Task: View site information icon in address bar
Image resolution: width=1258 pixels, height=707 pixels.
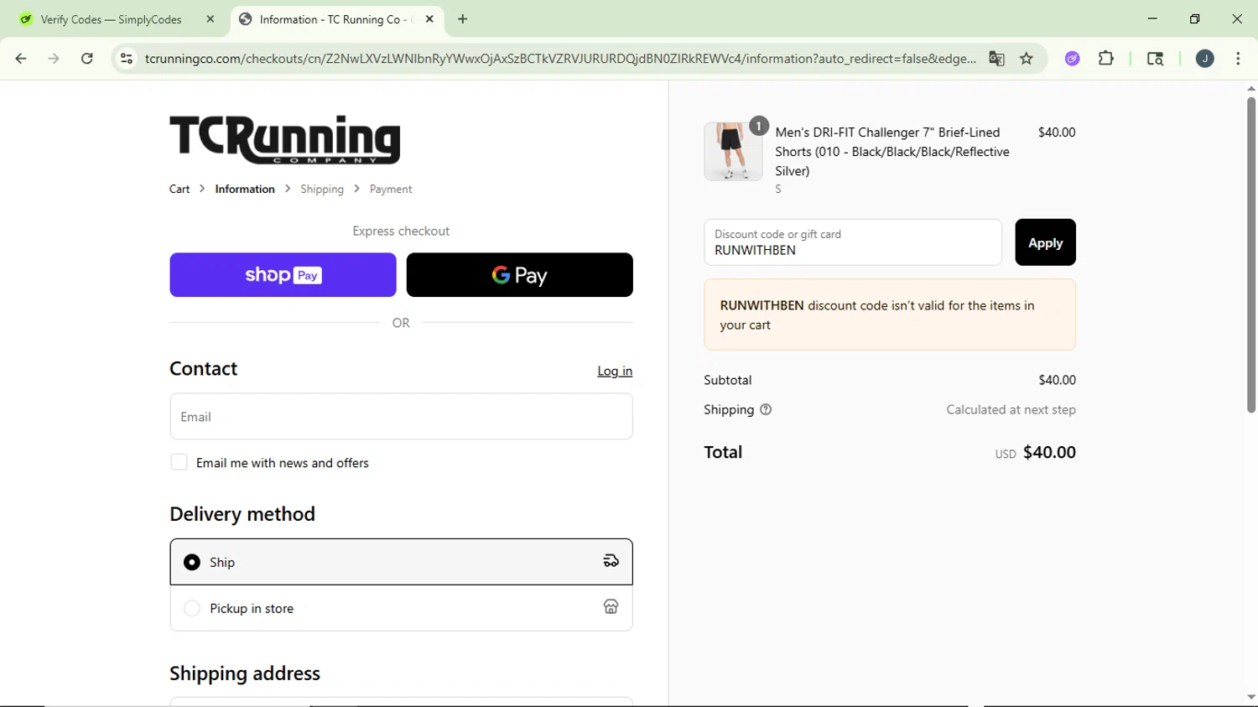Action: tap(127, 59)
